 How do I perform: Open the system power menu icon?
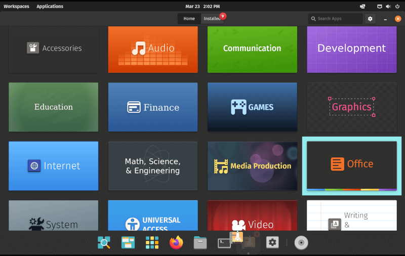point(398,7)
